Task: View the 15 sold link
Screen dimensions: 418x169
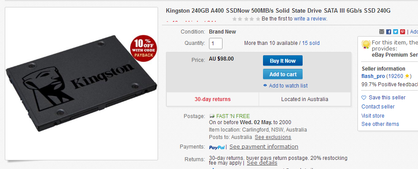Action: pyautogui.click(x=311, y=43)
